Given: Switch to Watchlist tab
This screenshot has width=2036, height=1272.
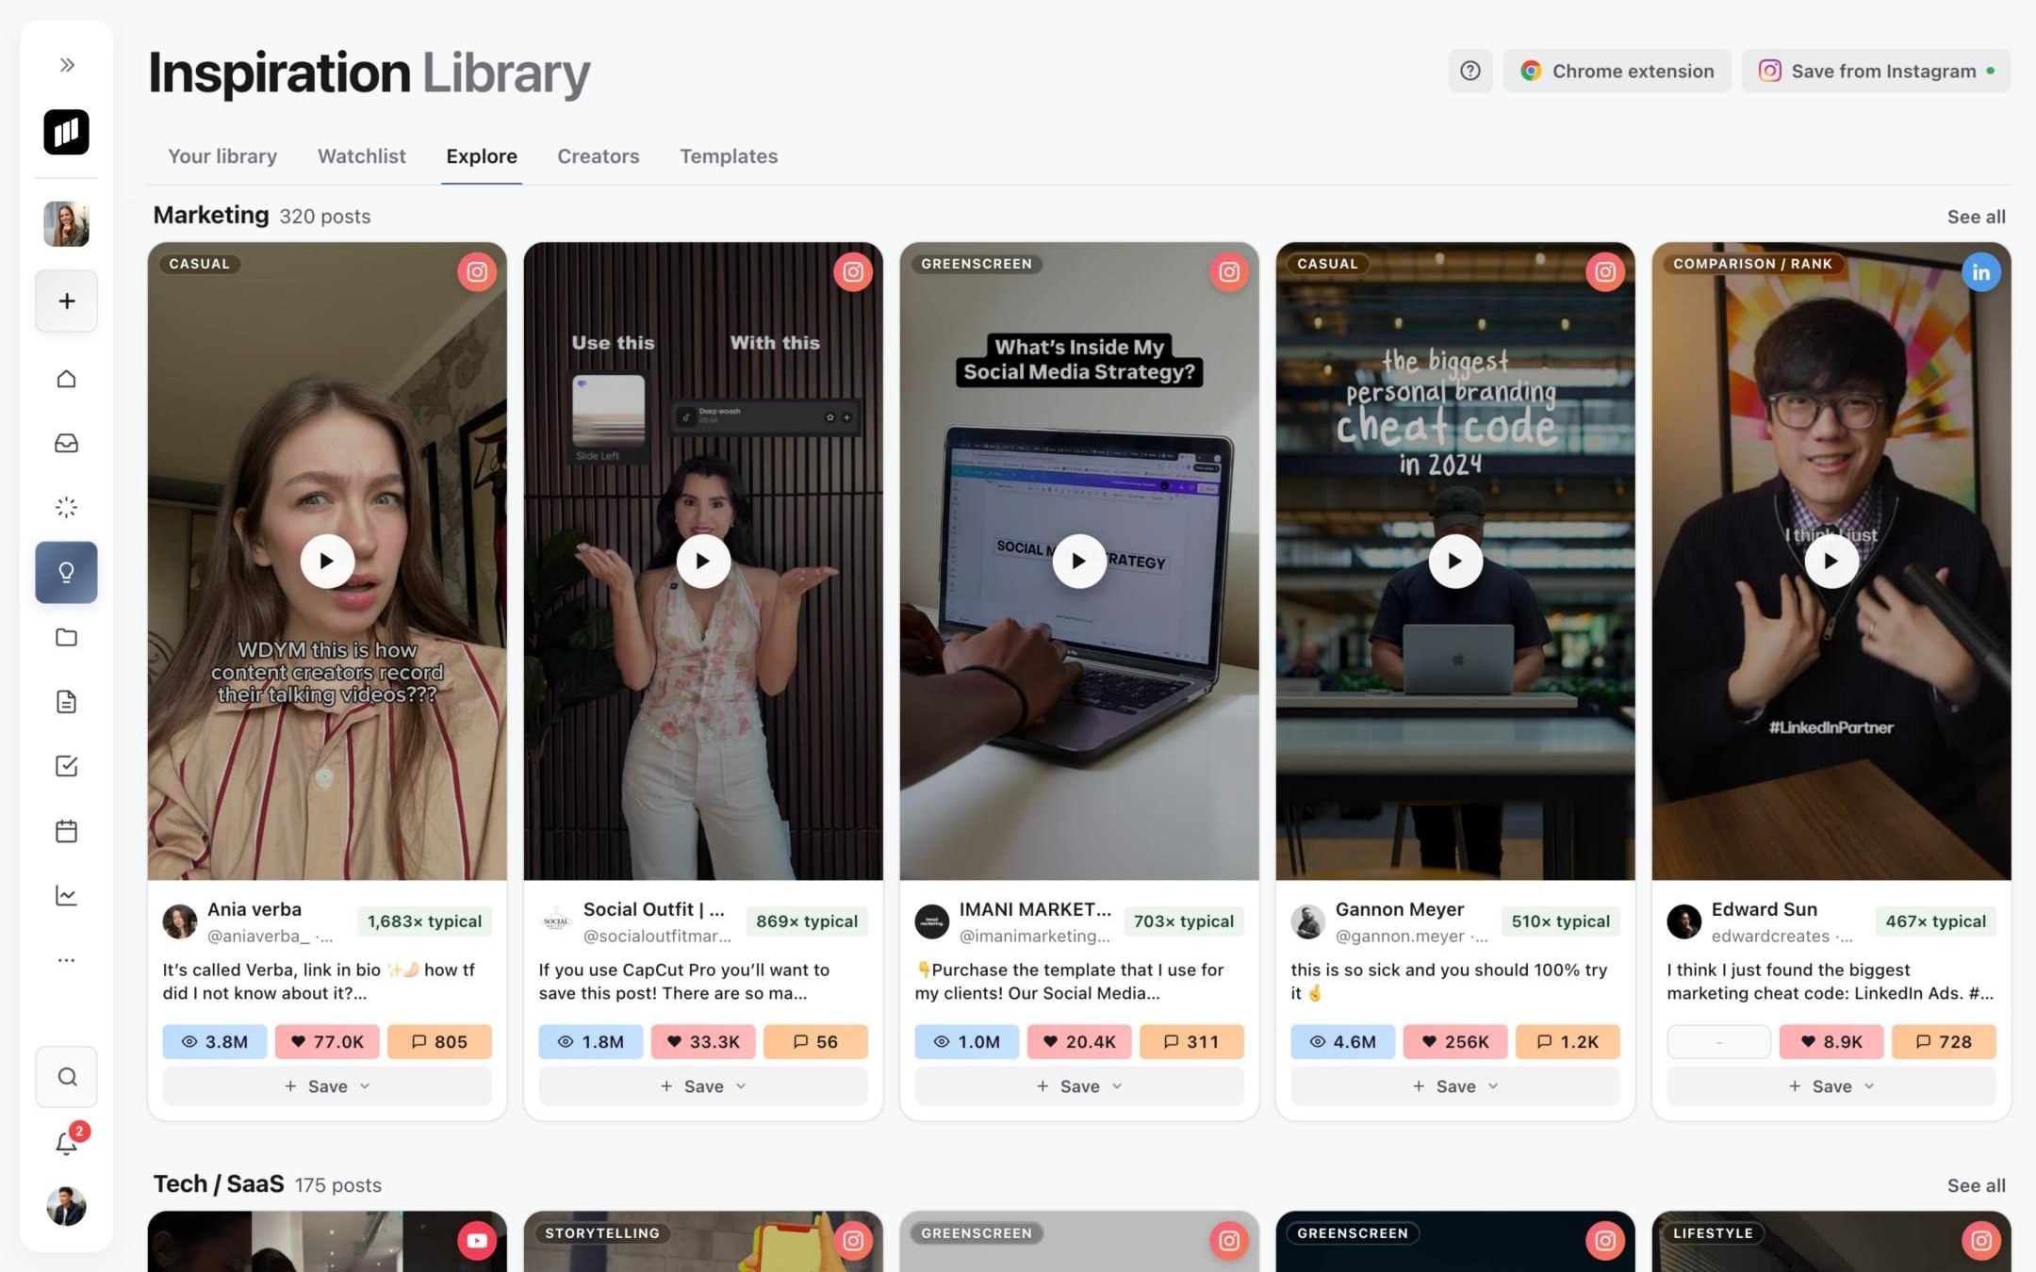Looking at the screenshot, I should tap(362, 156).
